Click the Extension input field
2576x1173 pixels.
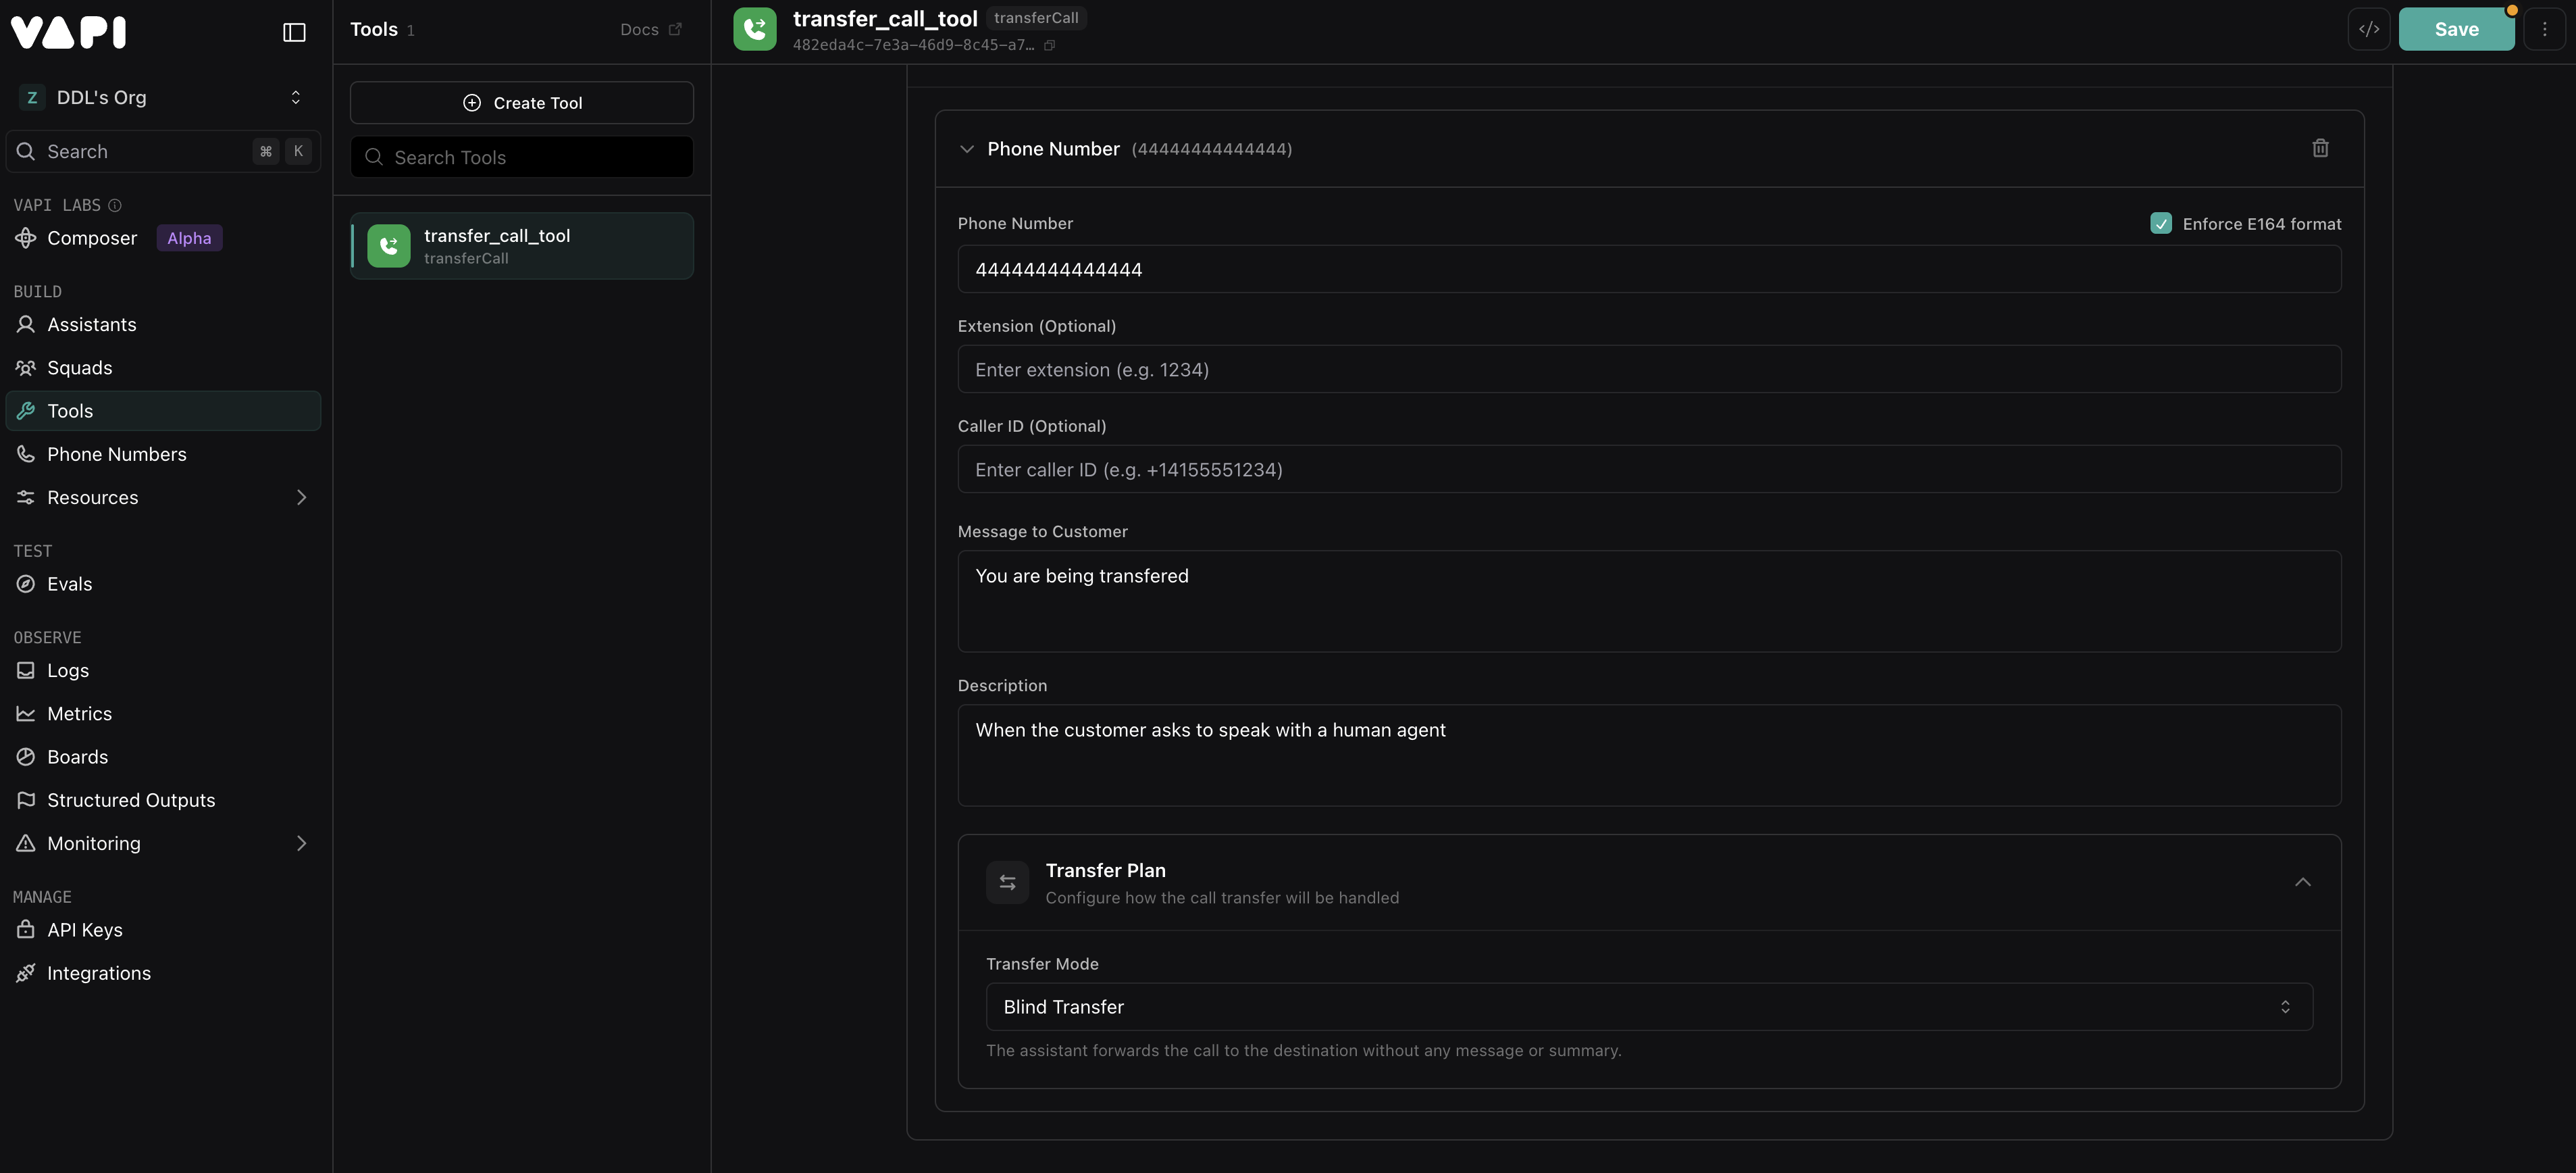1648,370
